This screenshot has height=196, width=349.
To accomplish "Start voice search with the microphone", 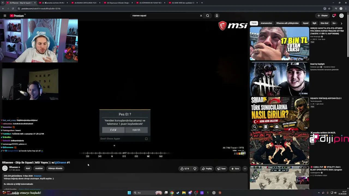I will pyautogui.click(x=217, y=16).
